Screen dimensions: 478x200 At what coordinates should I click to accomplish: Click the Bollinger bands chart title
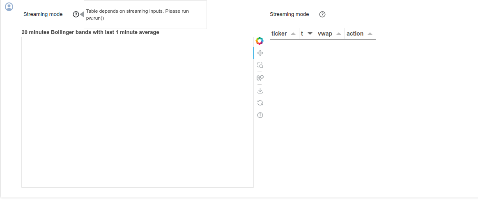click(x=90, y=32)
